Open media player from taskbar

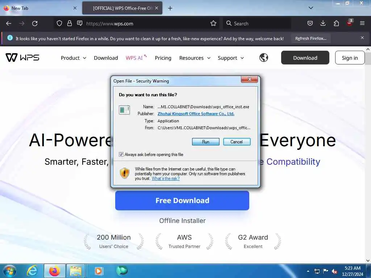pos(99,271)
